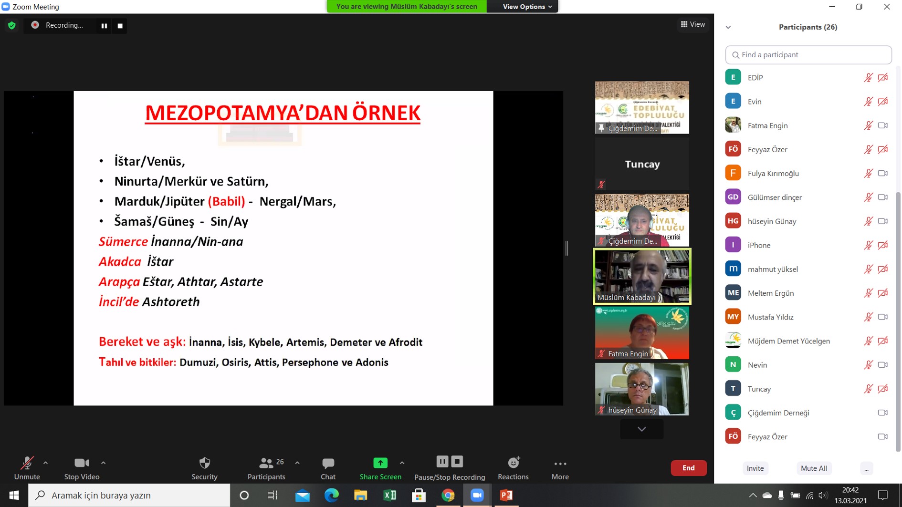Stop recording from the top recording bar

pyautogui.click(x=120, y=26)
